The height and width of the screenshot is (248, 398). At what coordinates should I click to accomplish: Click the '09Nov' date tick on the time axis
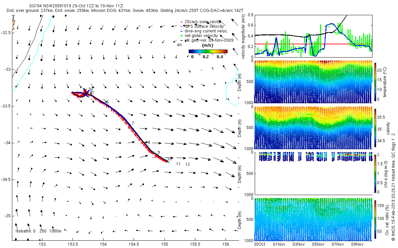[357, 244]
